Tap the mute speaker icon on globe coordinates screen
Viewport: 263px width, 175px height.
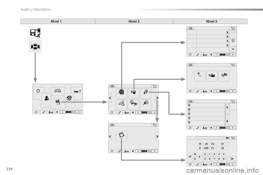pos(133,151)
